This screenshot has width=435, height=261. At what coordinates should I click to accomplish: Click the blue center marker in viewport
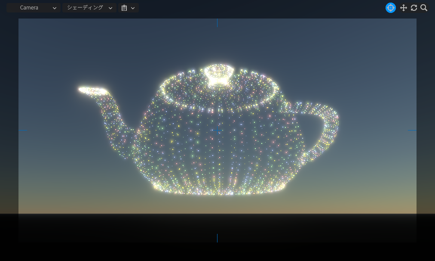[217, 130]
